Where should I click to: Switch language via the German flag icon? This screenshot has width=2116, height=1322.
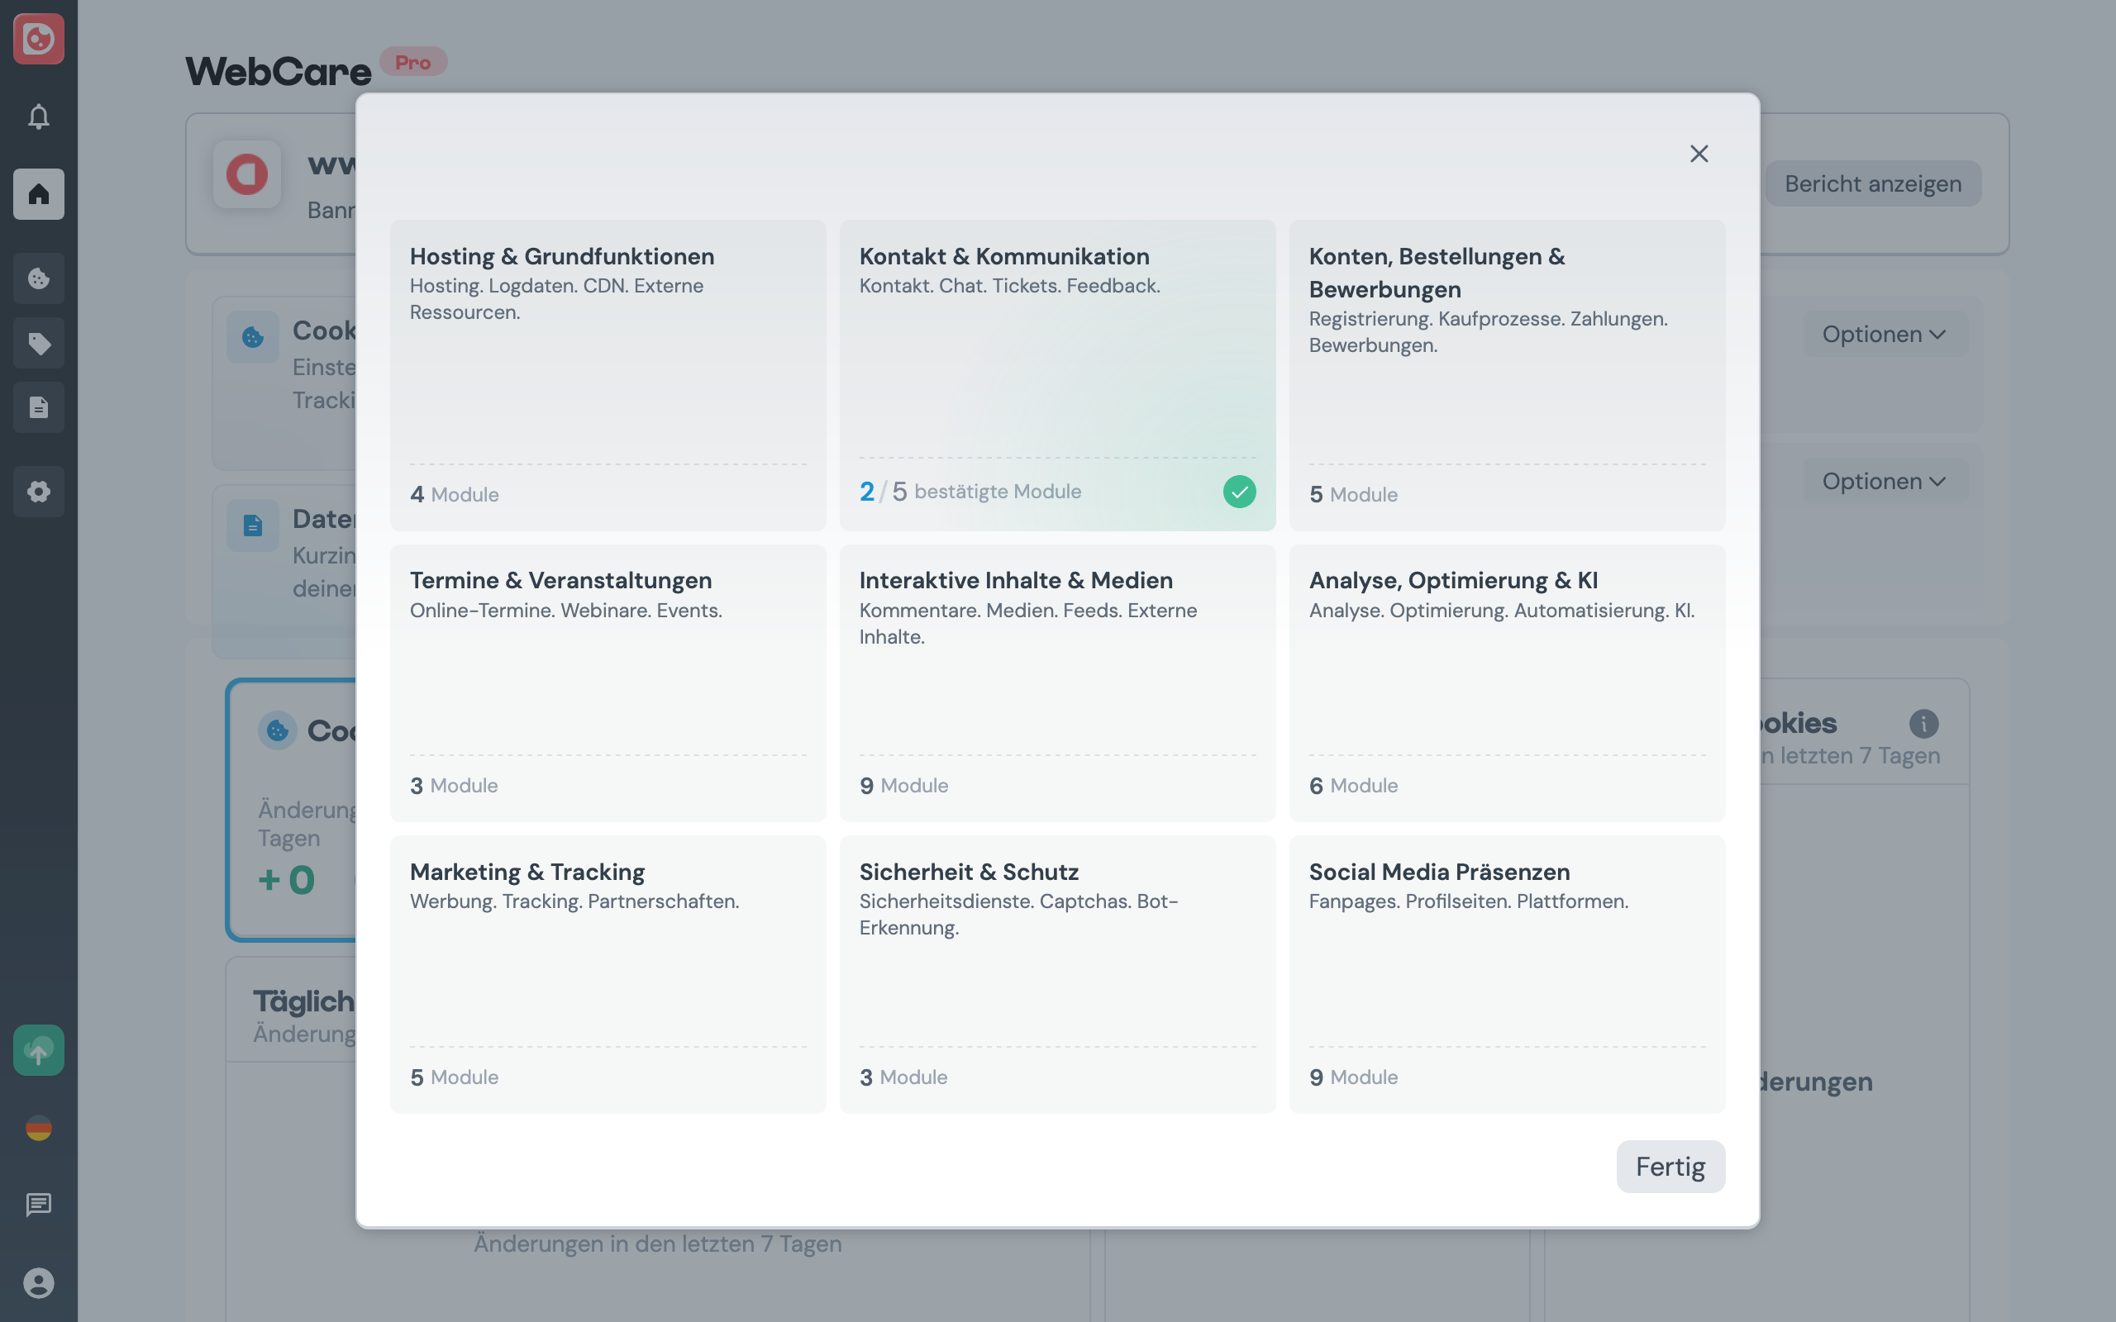point(39,1128)
